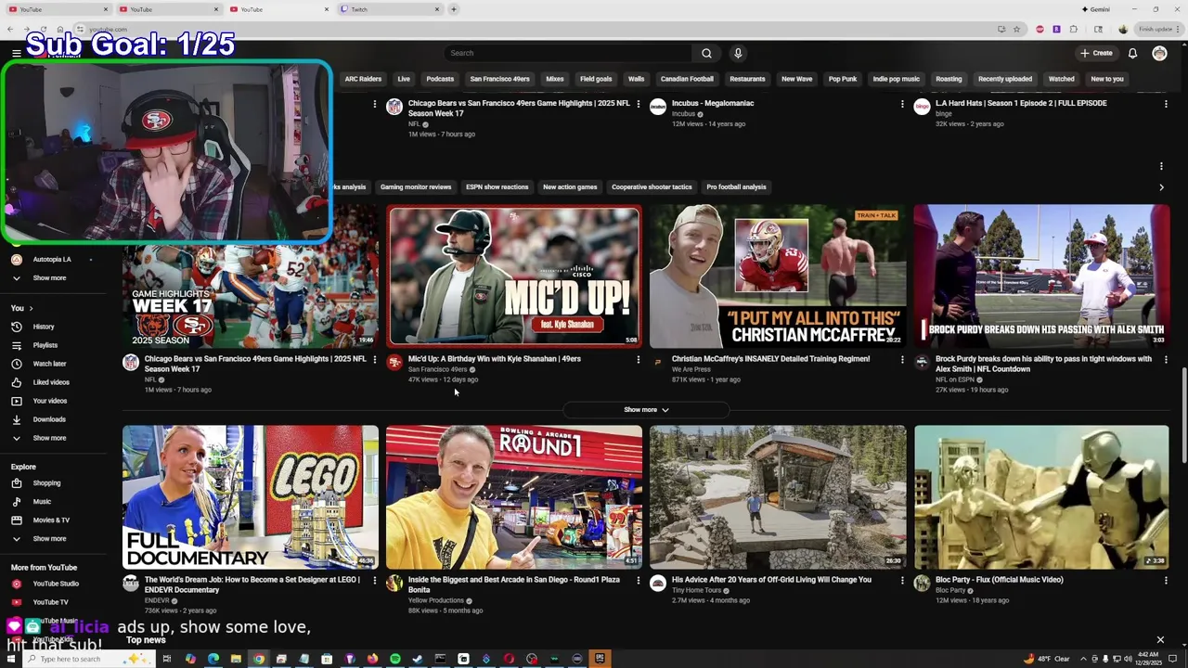Viewport: 1188px width, 668px height.
Task: Open menu for Round1 Plaza Bonita video
Action: tap(638, 581)
